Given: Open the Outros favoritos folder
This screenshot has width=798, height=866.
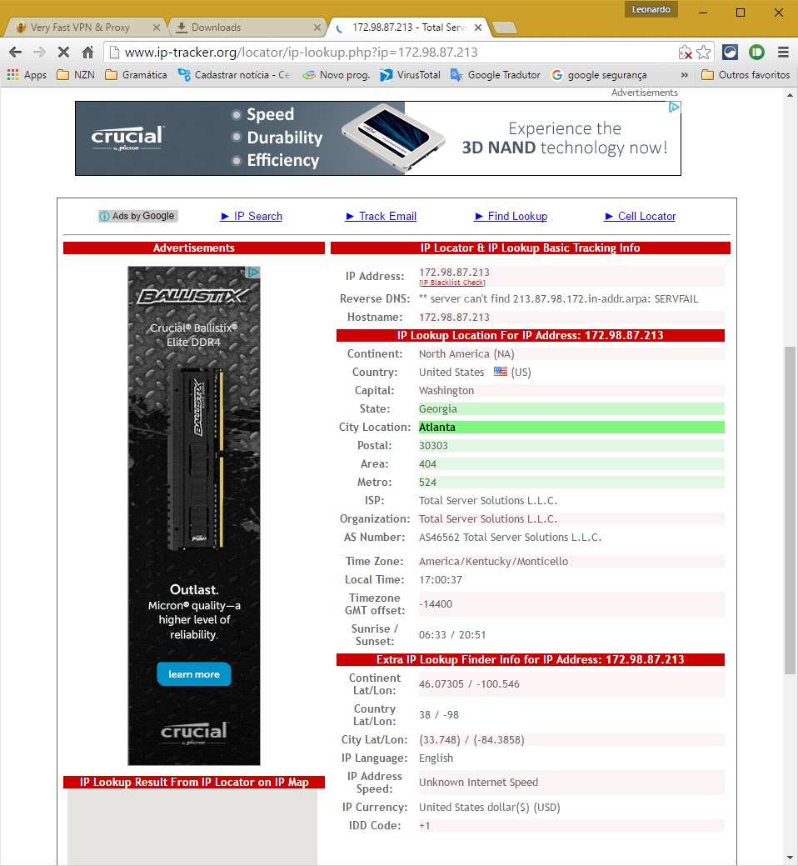Looking at the screenshot, I should coord(746,74).
